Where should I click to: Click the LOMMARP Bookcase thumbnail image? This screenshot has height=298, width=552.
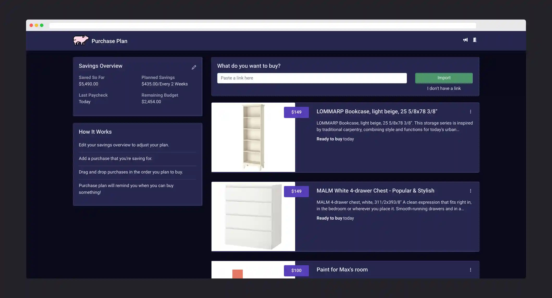[253, 137]
